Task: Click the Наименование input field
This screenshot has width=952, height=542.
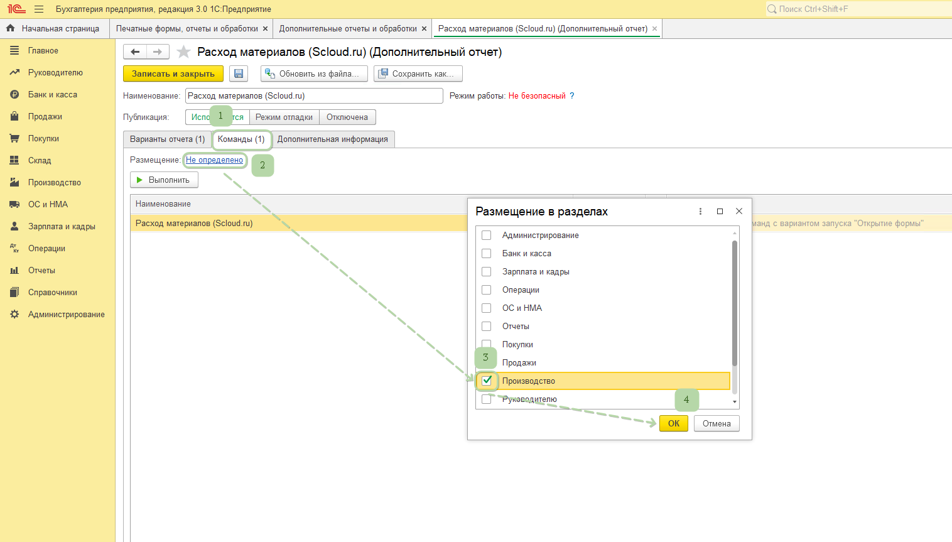Action: coord(314,95)
